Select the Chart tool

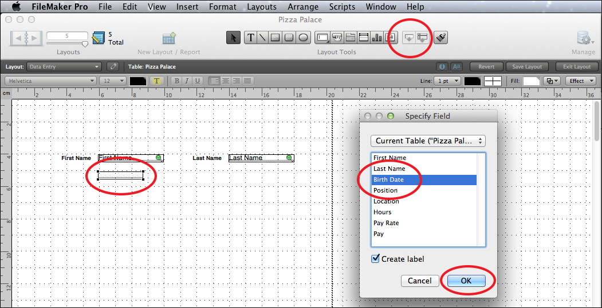point(377,38)
